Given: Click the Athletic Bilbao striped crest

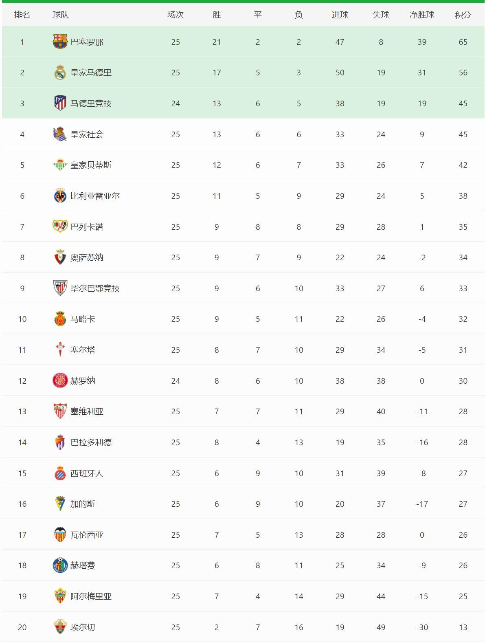Looking at the screenshot, I should click(60, 288).
